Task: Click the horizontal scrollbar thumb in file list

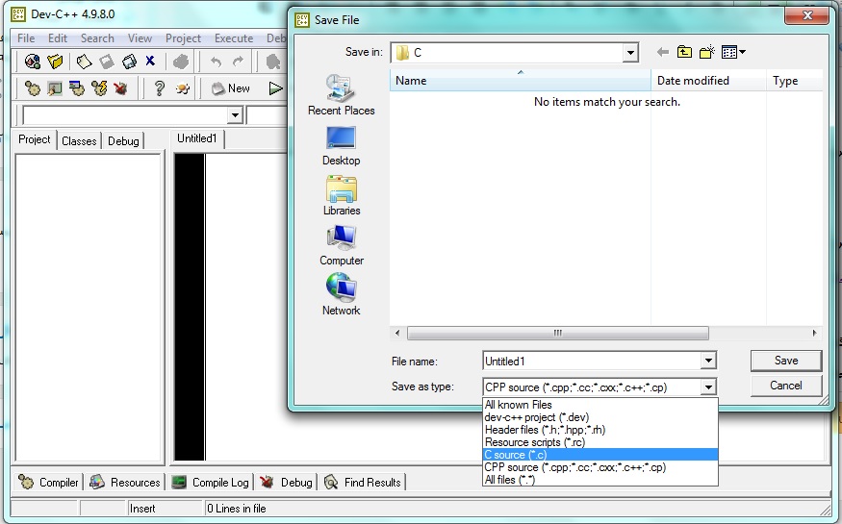Action: (x=557, y=333)
